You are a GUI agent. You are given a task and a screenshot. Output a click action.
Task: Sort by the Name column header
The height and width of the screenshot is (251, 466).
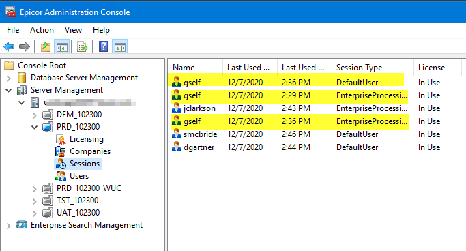[x=195, y=68]
